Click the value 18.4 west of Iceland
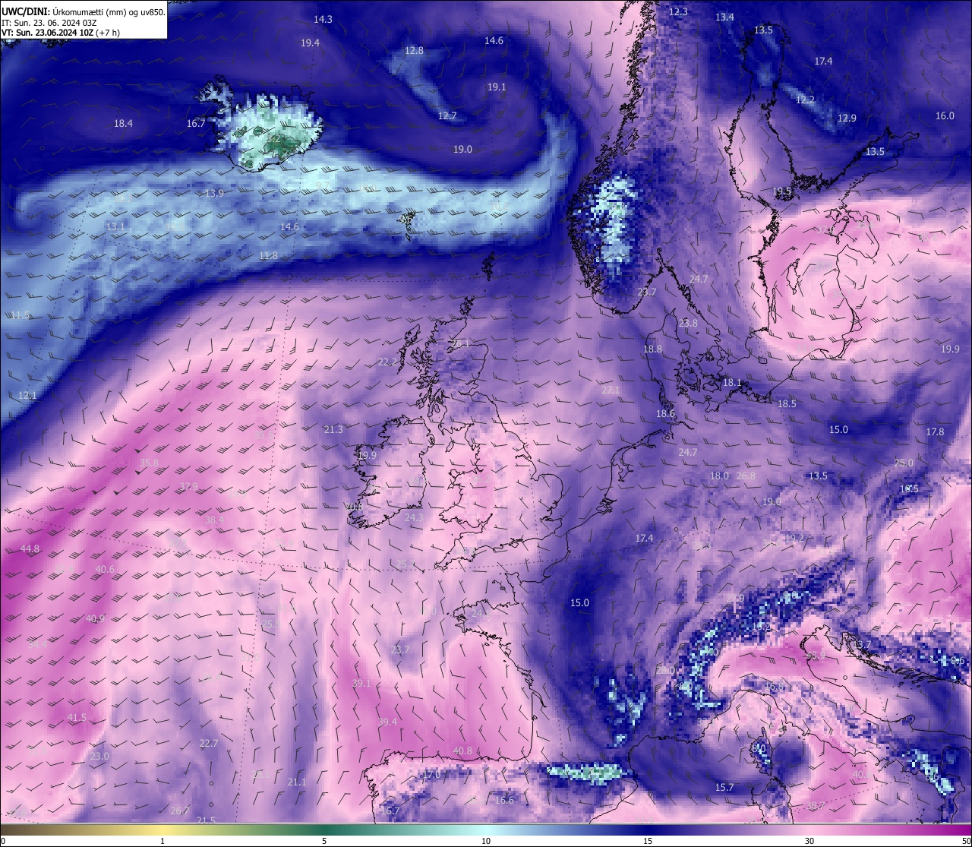The image size is (972, 847). (123, 123)
